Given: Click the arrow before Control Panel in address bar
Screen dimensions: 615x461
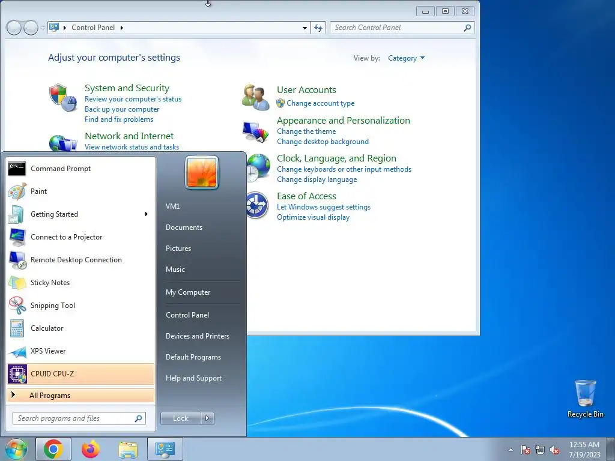Looking at the screenshot, I should coord(65,28).
